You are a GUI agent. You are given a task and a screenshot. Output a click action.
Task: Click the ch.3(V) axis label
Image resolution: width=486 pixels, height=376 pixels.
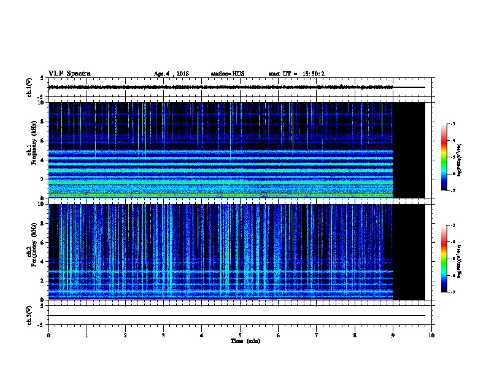pyautogui.click(x=29, y=315)
